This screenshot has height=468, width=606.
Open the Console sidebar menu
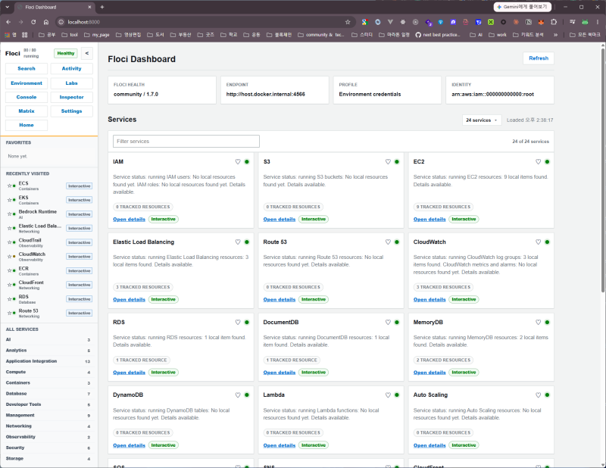tap(27, 98)
